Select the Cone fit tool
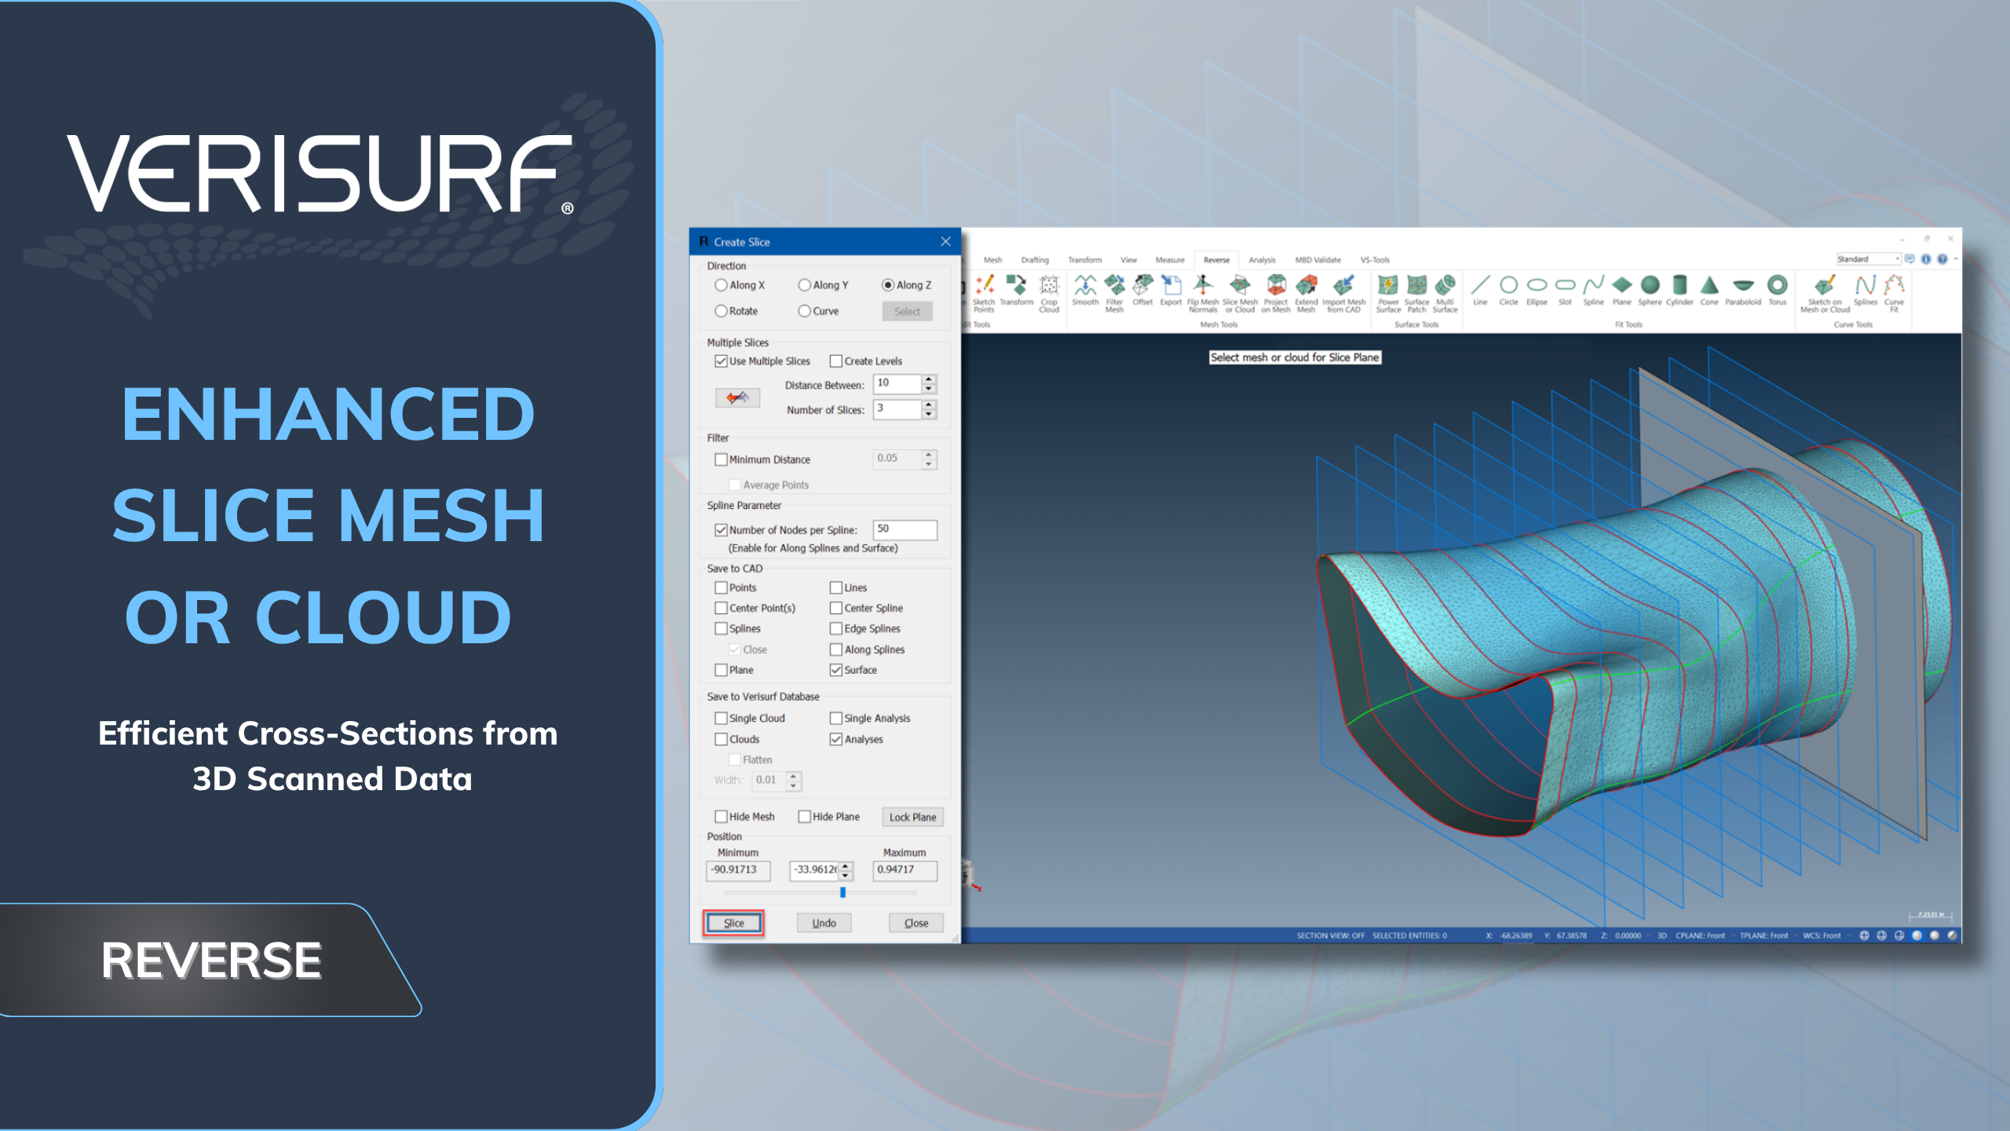The image size is (2010, 1131). 1709,290
